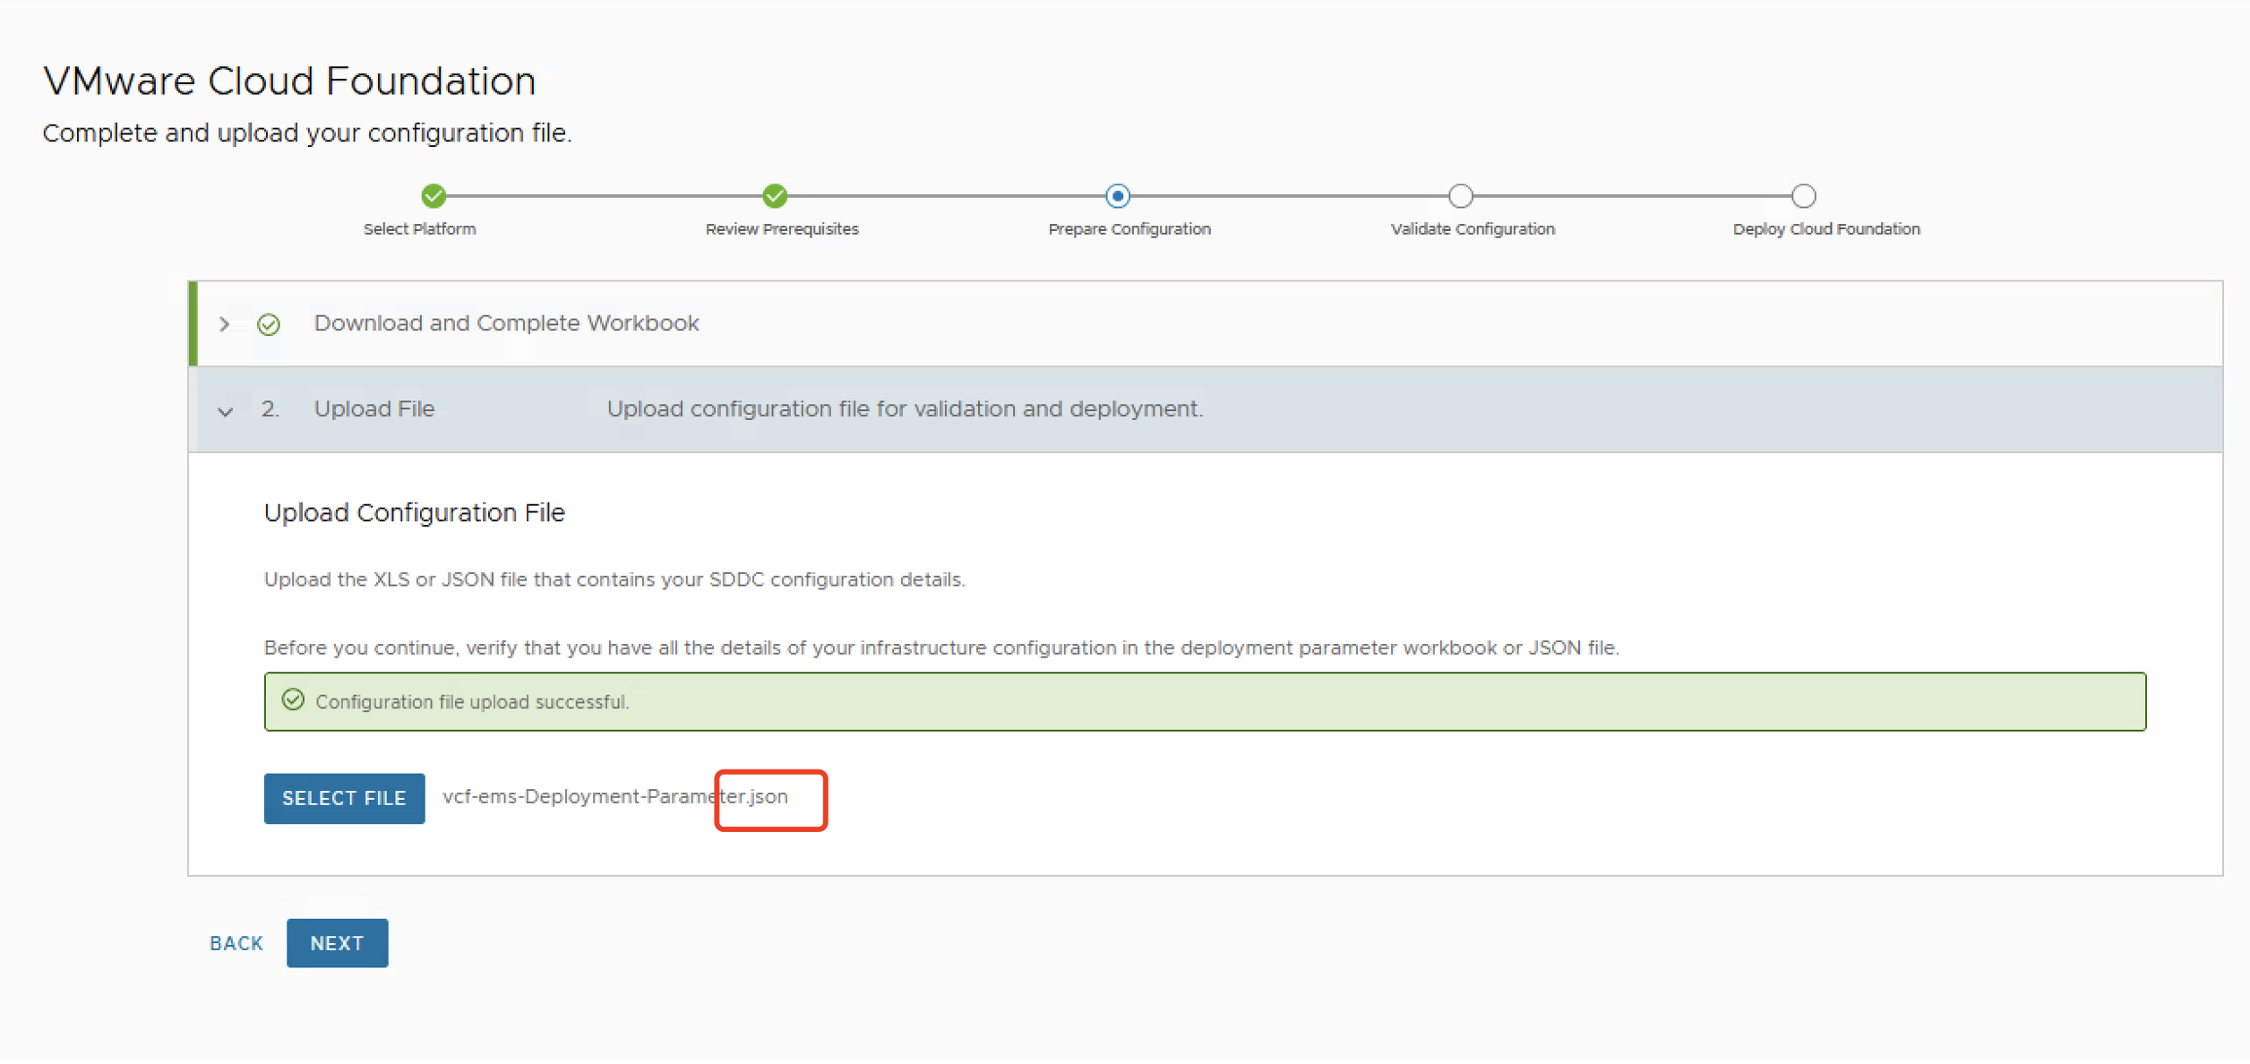Viewport: 2250px width, 1064px height.
Task: Click the Select Platform completed step icon
Action: (x=434, y=195)
